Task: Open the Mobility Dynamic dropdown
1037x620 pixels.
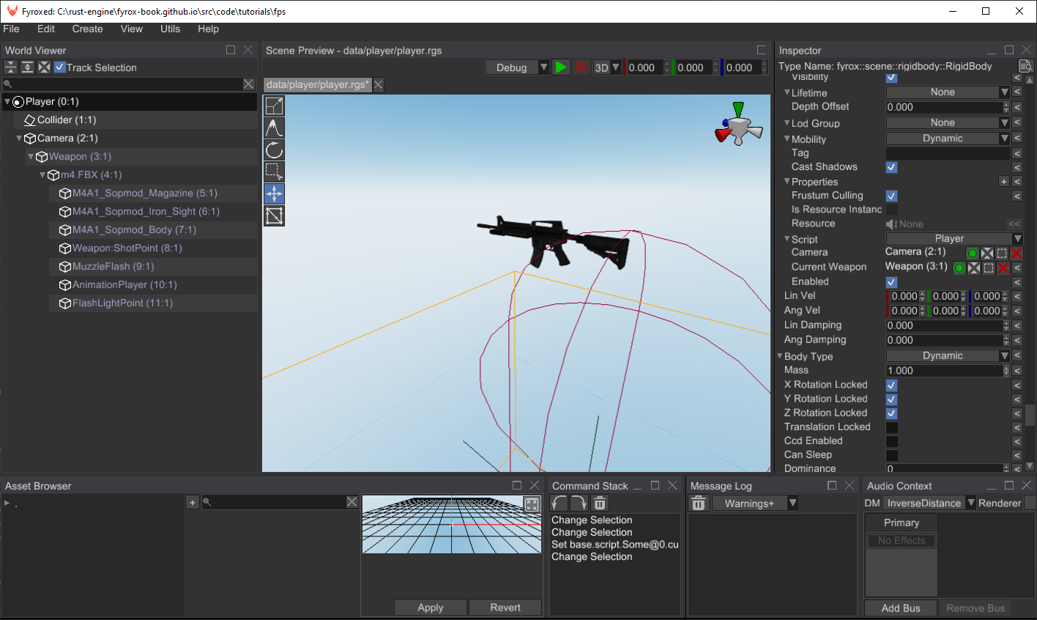Action: click(948, 139)
